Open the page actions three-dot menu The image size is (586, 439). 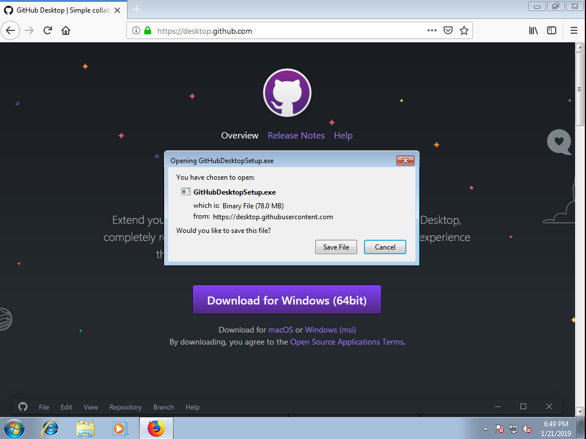(x=431, y=31)
